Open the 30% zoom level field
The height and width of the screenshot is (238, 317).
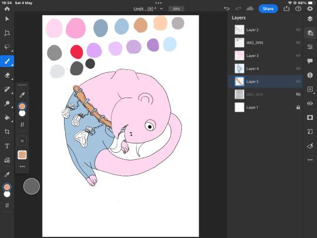[176, 9]
